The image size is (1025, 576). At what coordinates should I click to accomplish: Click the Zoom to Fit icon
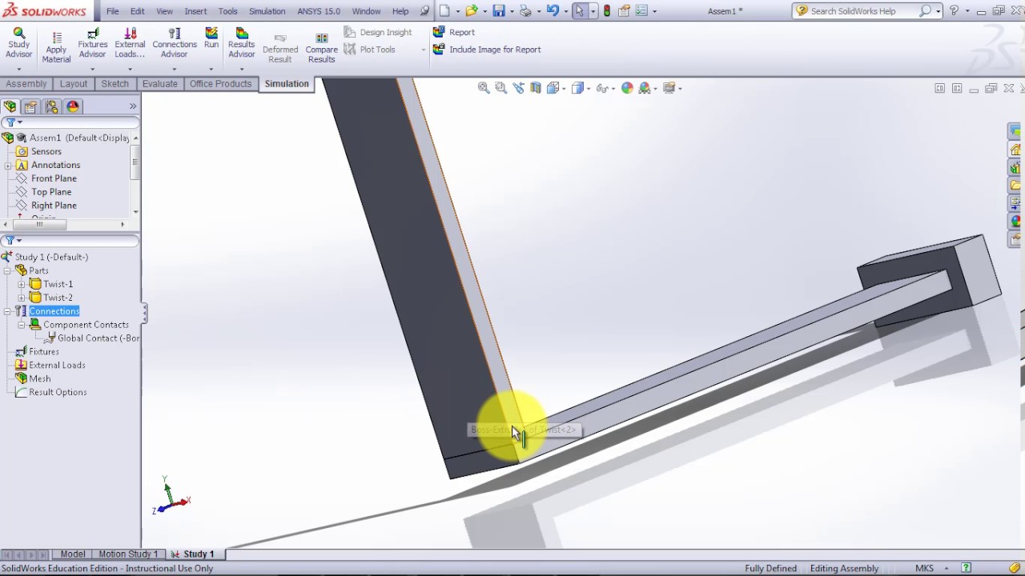click(484, 88)
